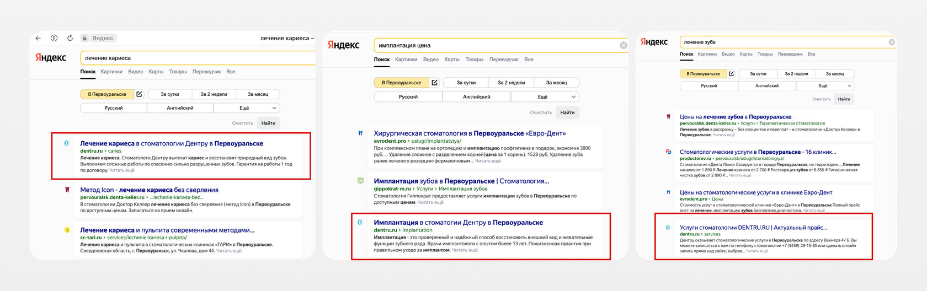This screenshot has height=291, width=927.
Task: Click favicon of Имплантация в стоматогии Дентру result
Action: [x=360, y=222]
